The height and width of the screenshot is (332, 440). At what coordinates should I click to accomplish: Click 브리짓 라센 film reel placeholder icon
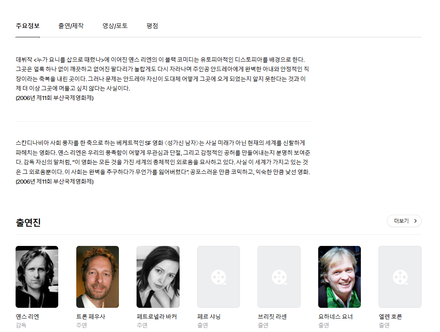(279, 277)
